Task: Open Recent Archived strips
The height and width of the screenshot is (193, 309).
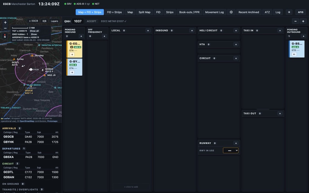Action: click(x=249, y=12)
